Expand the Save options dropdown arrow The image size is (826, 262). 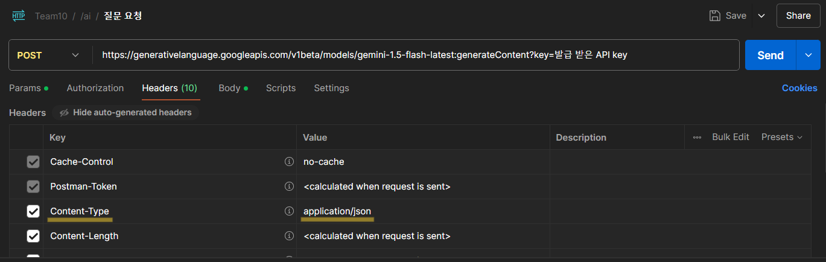[x=761, y=16]
